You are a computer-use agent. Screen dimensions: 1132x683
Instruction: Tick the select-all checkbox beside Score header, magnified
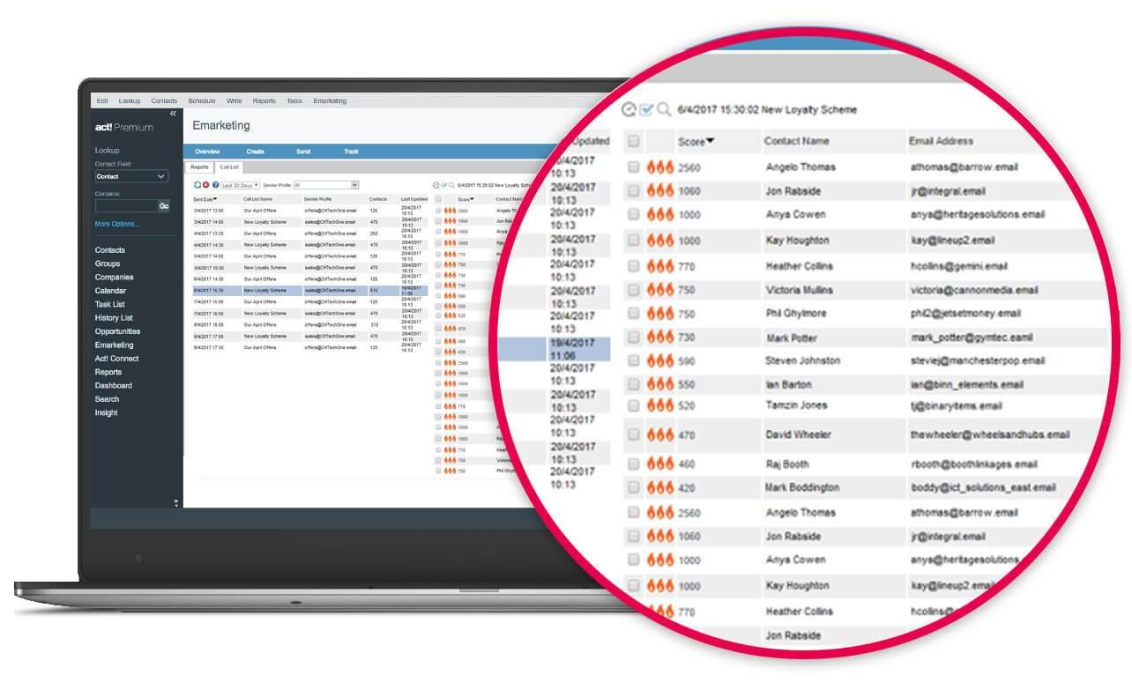tap(633, 141)
